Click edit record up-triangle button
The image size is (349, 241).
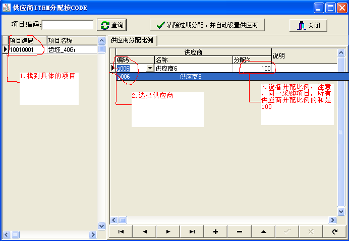coord(264,231)
